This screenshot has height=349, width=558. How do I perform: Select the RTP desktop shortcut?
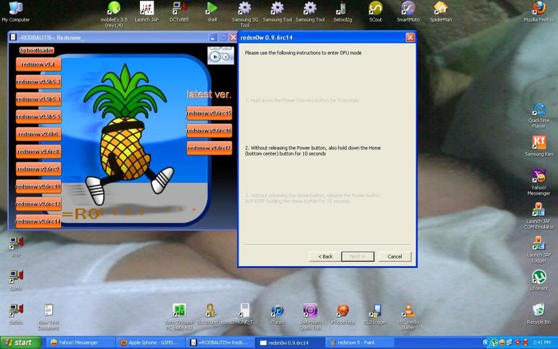coord(16,247)
